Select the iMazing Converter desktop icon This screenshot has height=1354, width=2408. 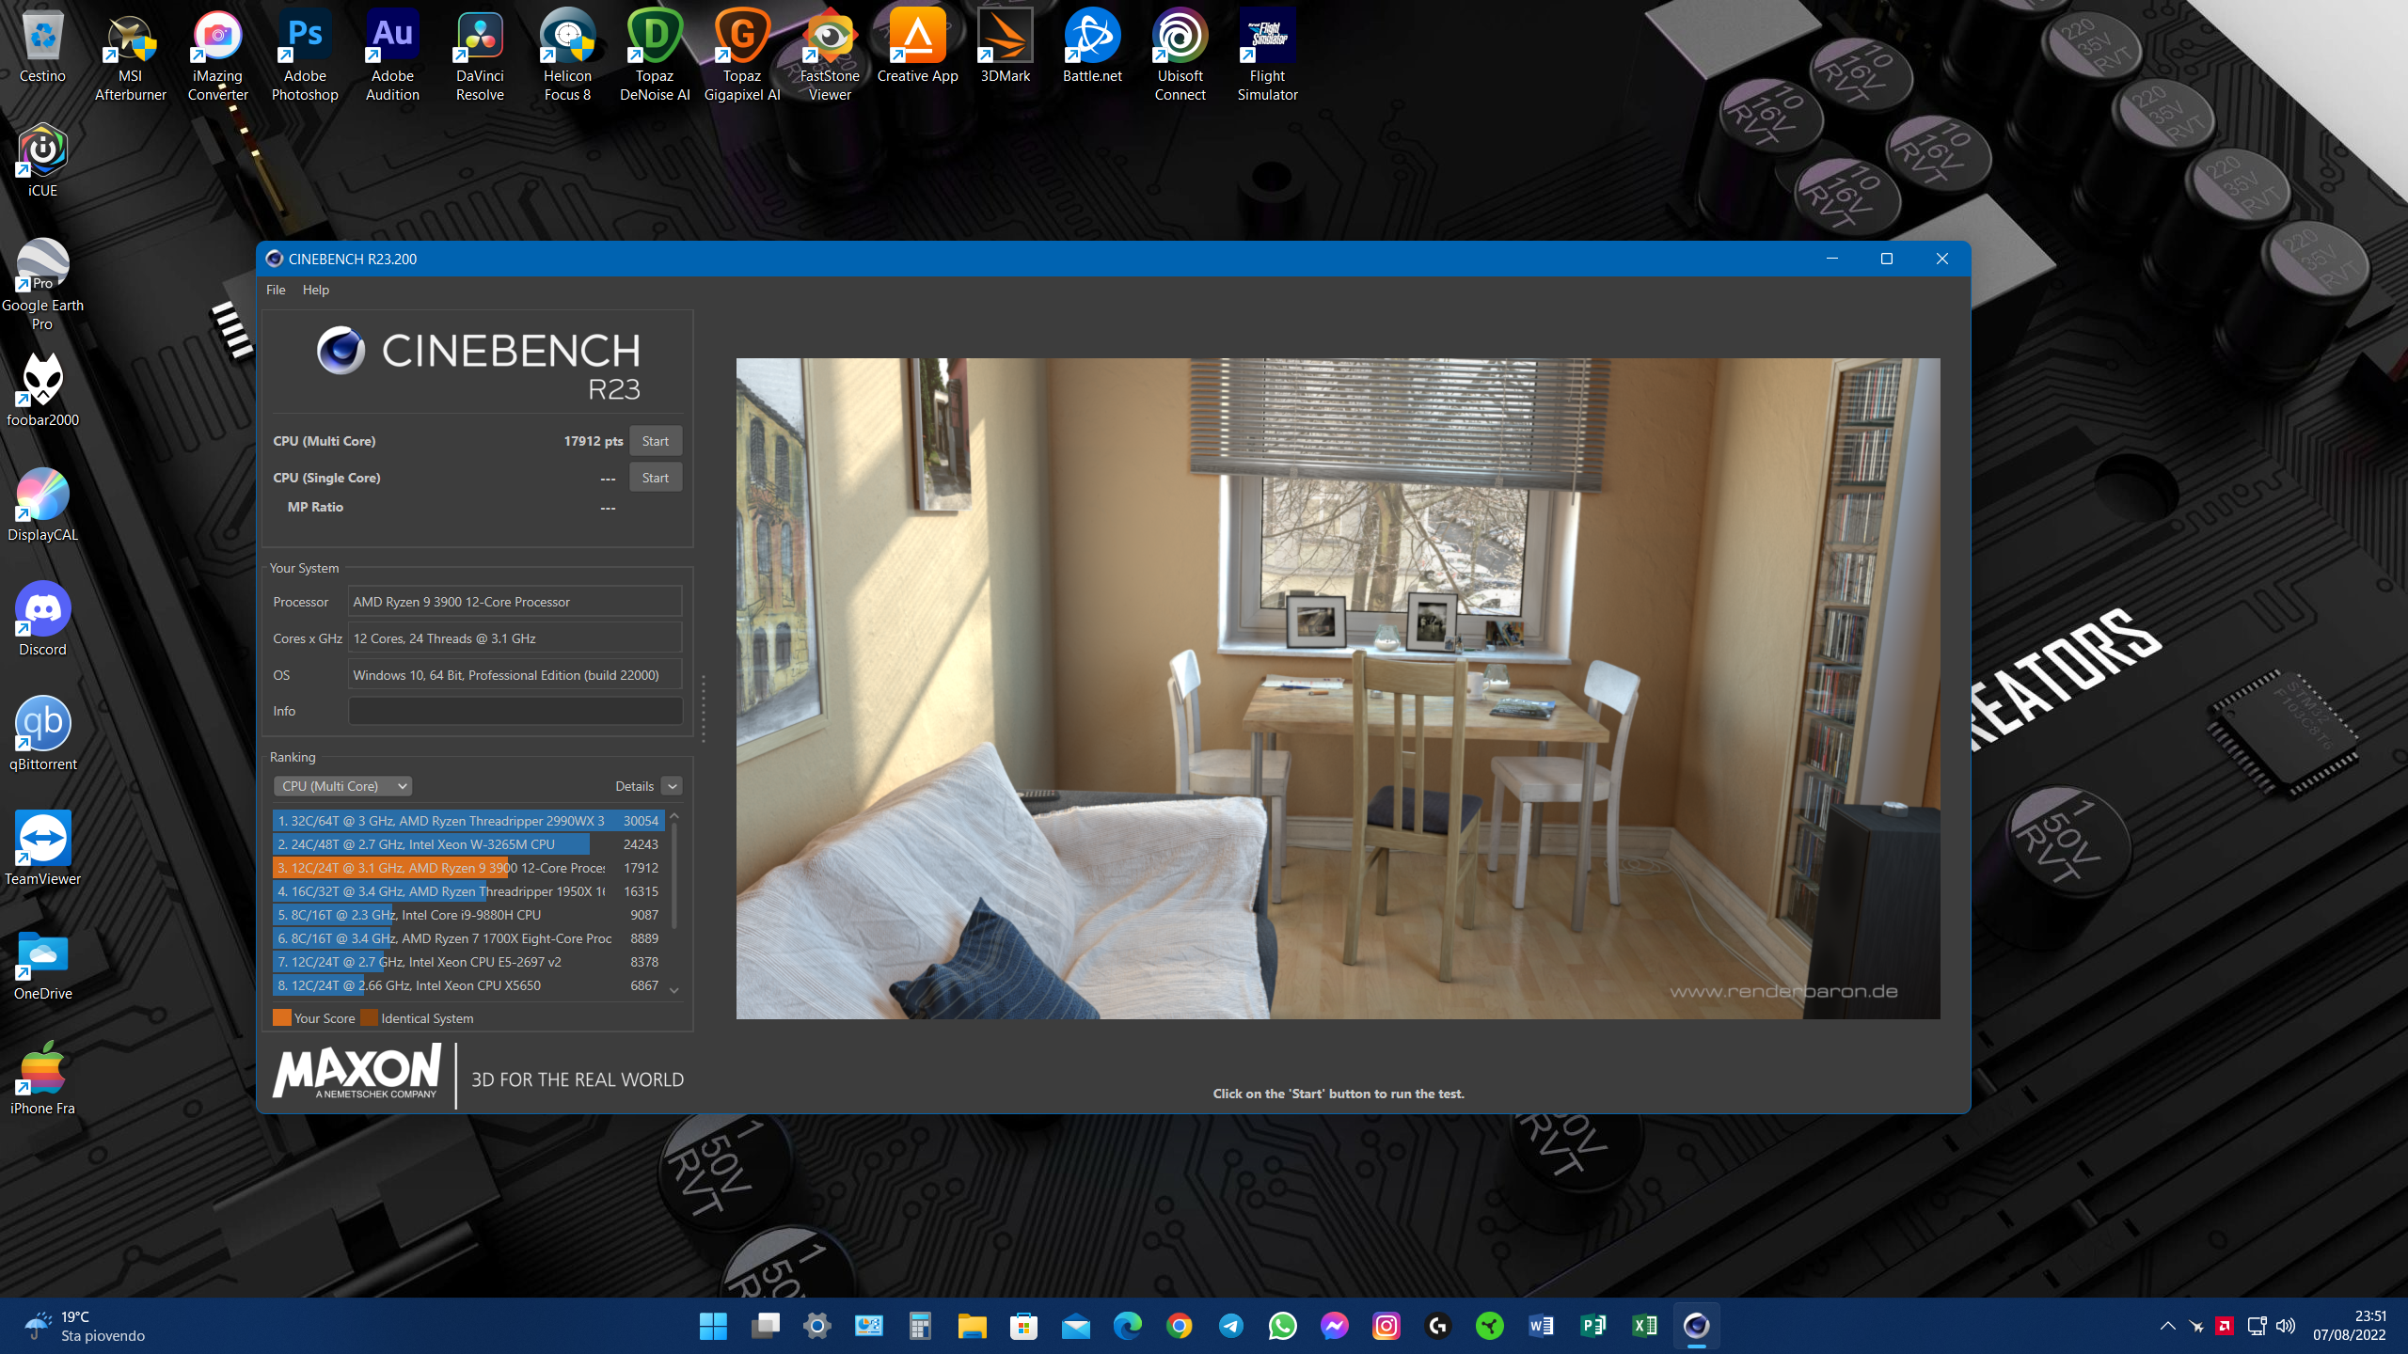pos(218,56)
